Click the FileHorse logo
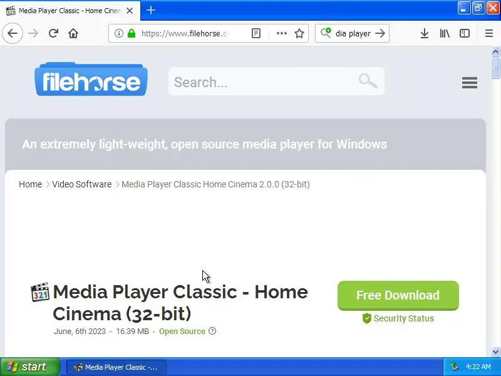Screen dimensions: 501x376 point(91,80)
